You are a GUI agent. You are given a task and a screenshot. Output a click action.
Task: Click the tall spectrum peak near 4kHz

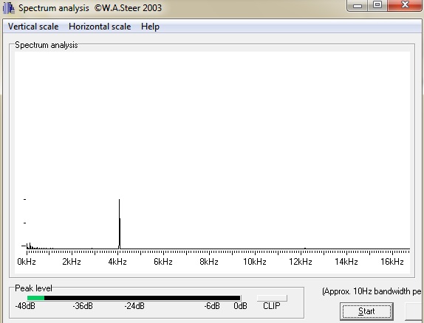[119, 224]
